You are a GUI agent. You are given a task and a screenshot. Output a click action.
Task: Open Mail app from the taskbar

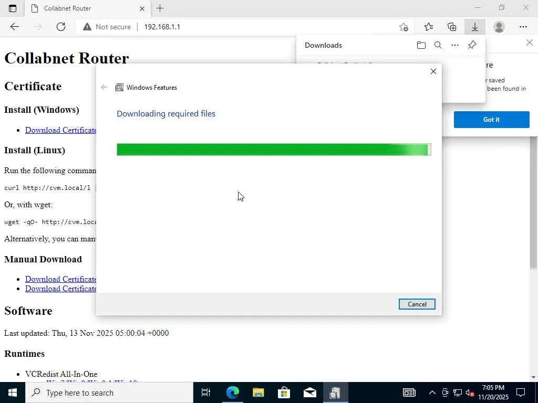pyautogui.click(x=309, y=393)
